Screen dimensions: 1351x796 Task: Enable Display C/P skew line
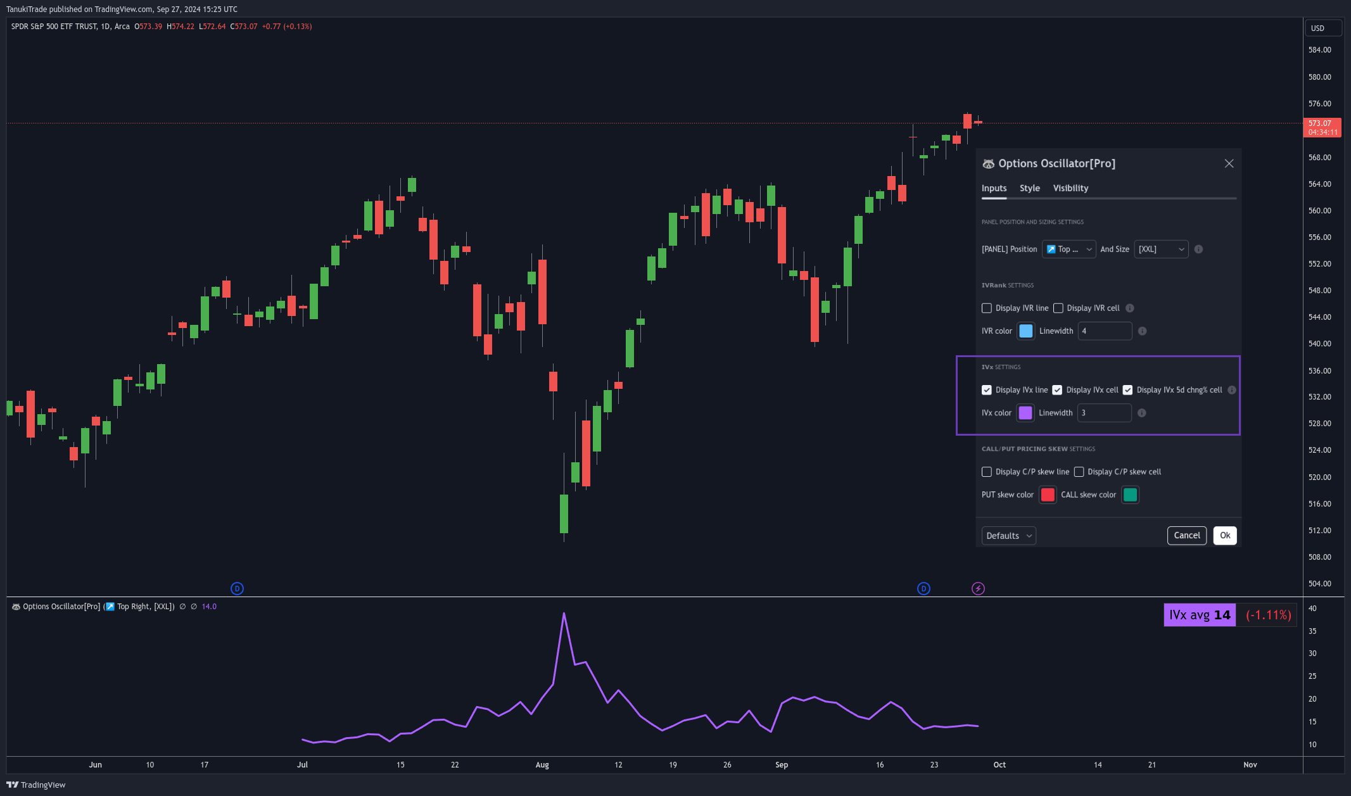point(987,472)
